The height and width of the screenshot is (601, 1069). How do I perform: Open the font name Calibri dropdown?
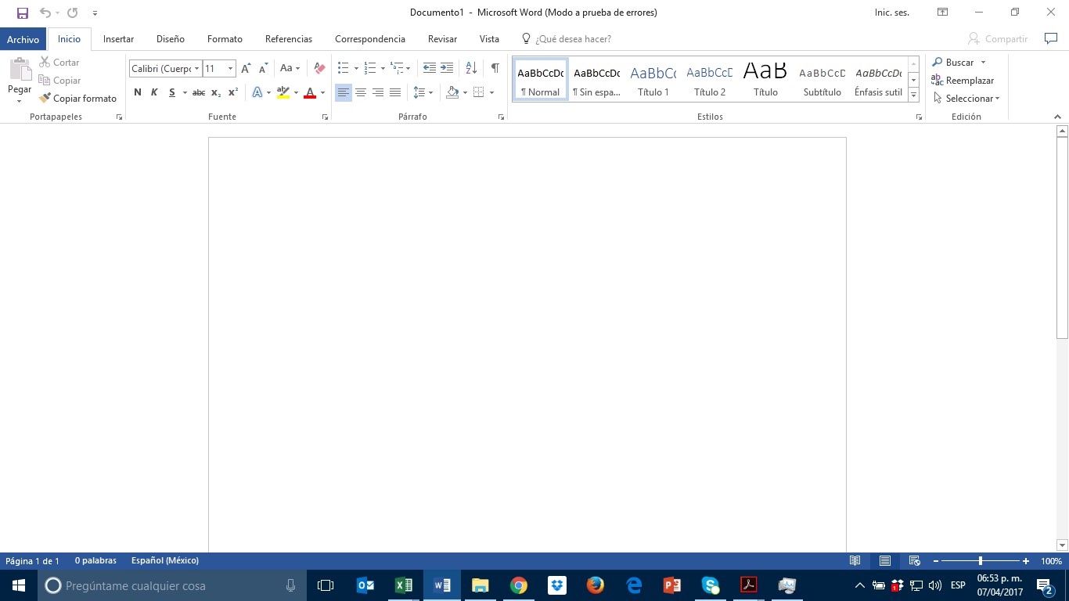pos(196,69)
